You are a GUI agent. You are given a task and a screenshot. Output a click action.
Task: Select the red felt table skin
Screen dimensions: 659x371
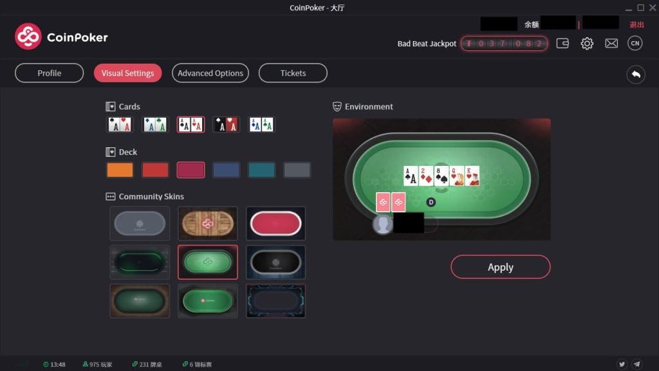275,223
